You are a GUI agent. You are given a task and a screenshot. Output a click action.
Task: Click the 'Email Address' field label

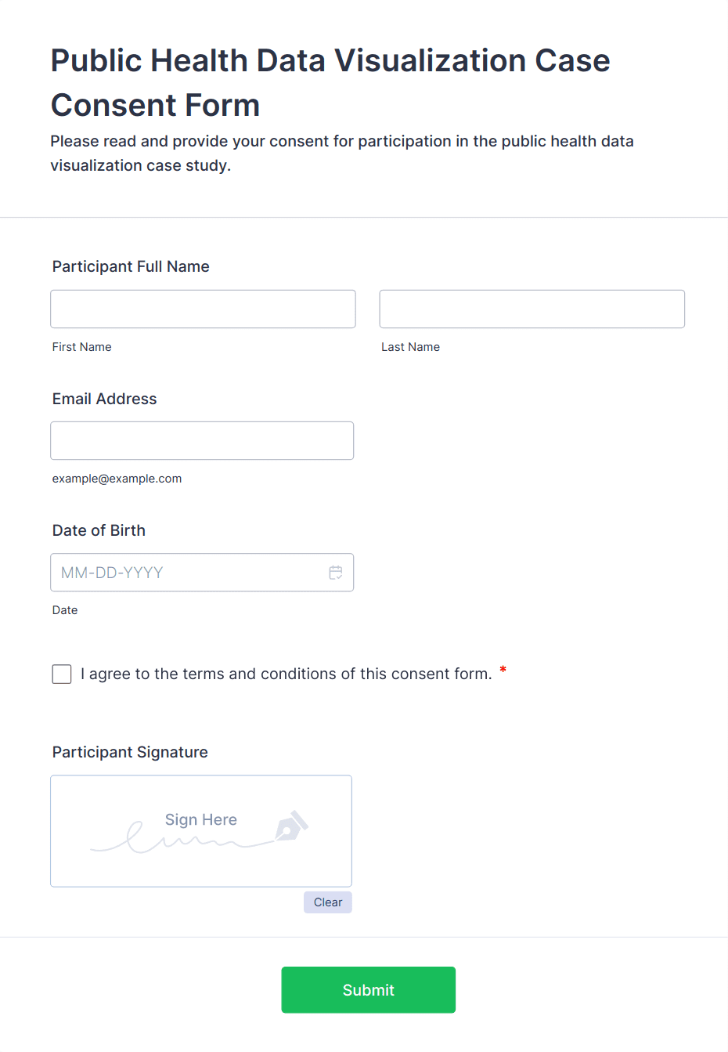[104, 399]
